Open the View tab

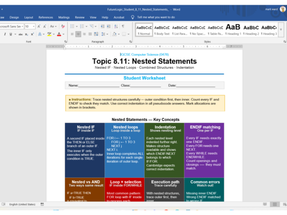pyautogui.click(x=93, y=17)
